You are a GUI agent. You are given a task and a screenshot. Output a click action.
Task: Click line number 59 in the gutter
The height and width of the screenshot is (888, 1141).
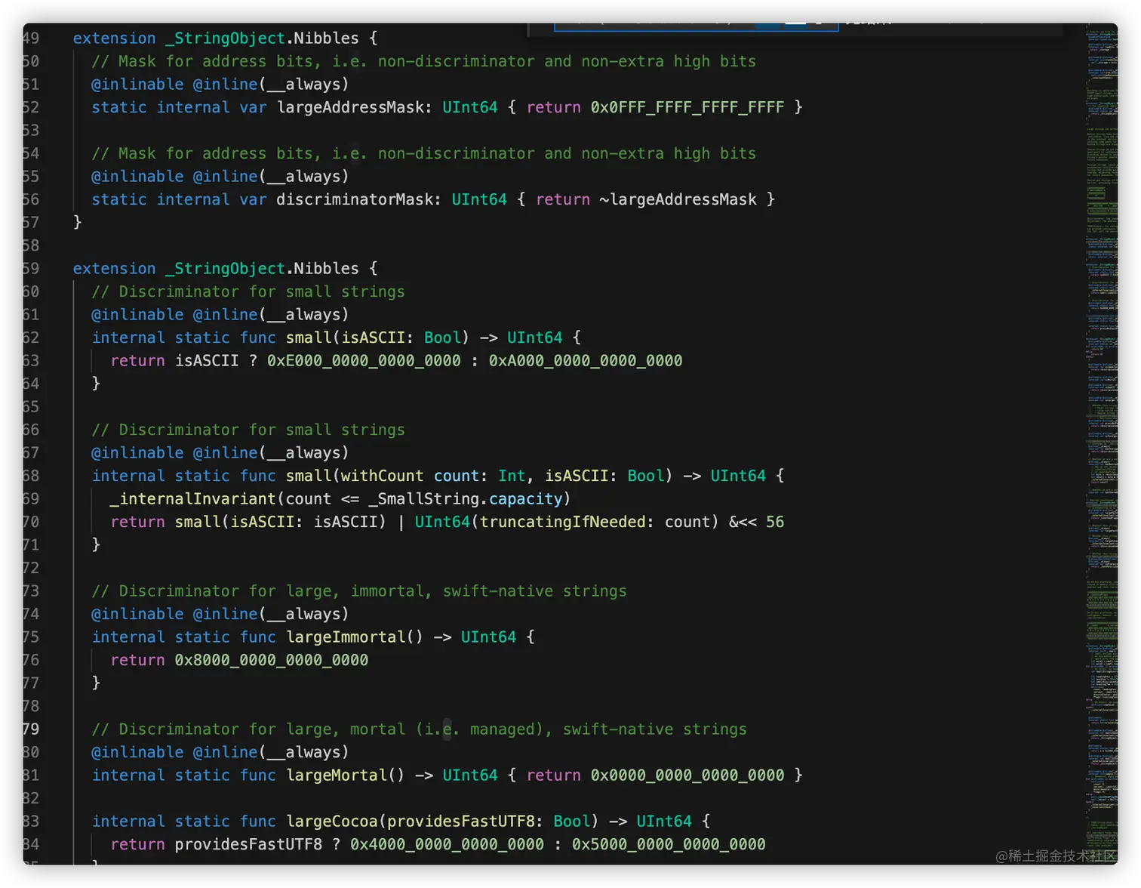coord(31,268)
